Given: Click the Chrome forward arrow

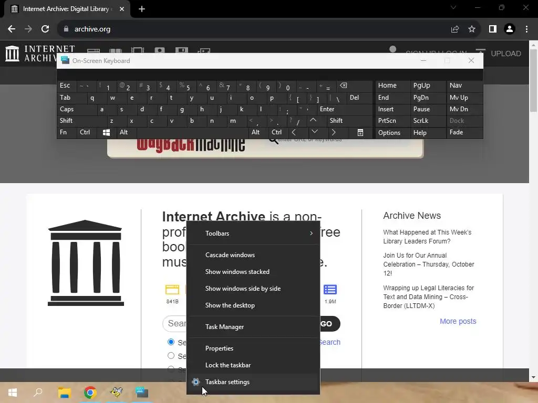Looking at the screenshot, I should (x=28, y=29).
